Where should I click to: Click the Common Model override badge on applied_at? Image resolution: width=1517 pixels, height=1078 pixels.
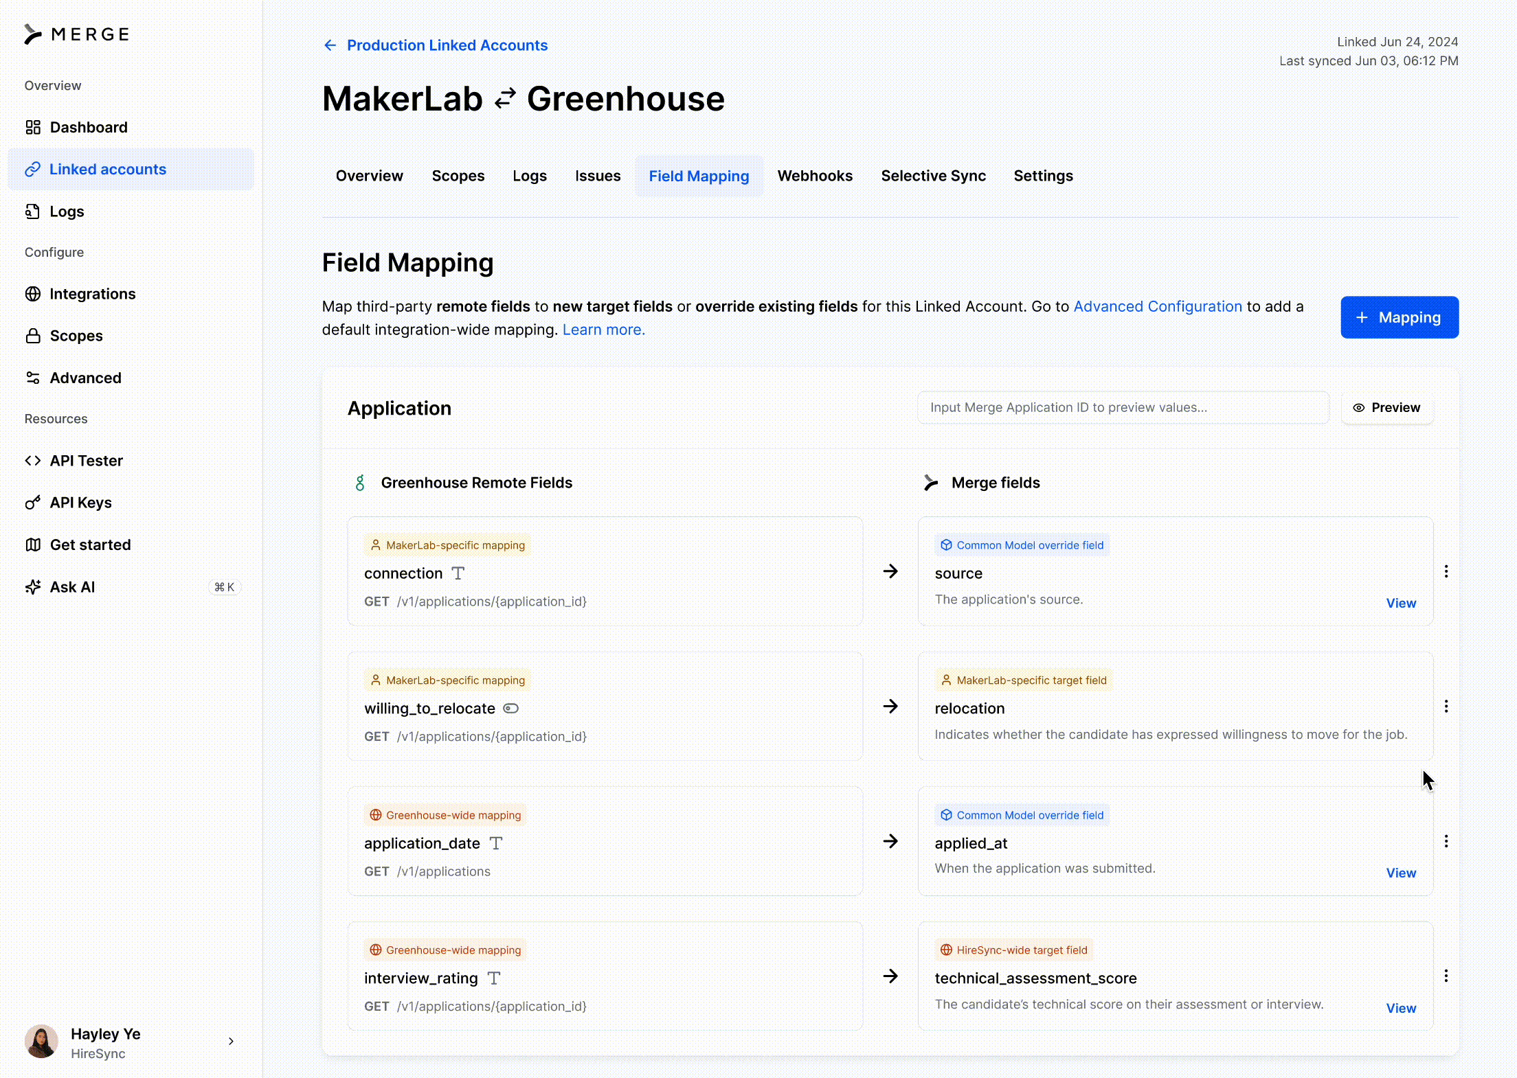tap(1022, 815)
